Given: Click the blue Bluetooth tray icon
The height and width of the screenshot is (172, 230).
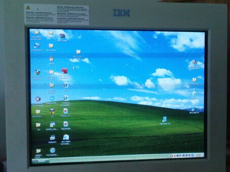Looking at the screenshot, I should (193, 155).
